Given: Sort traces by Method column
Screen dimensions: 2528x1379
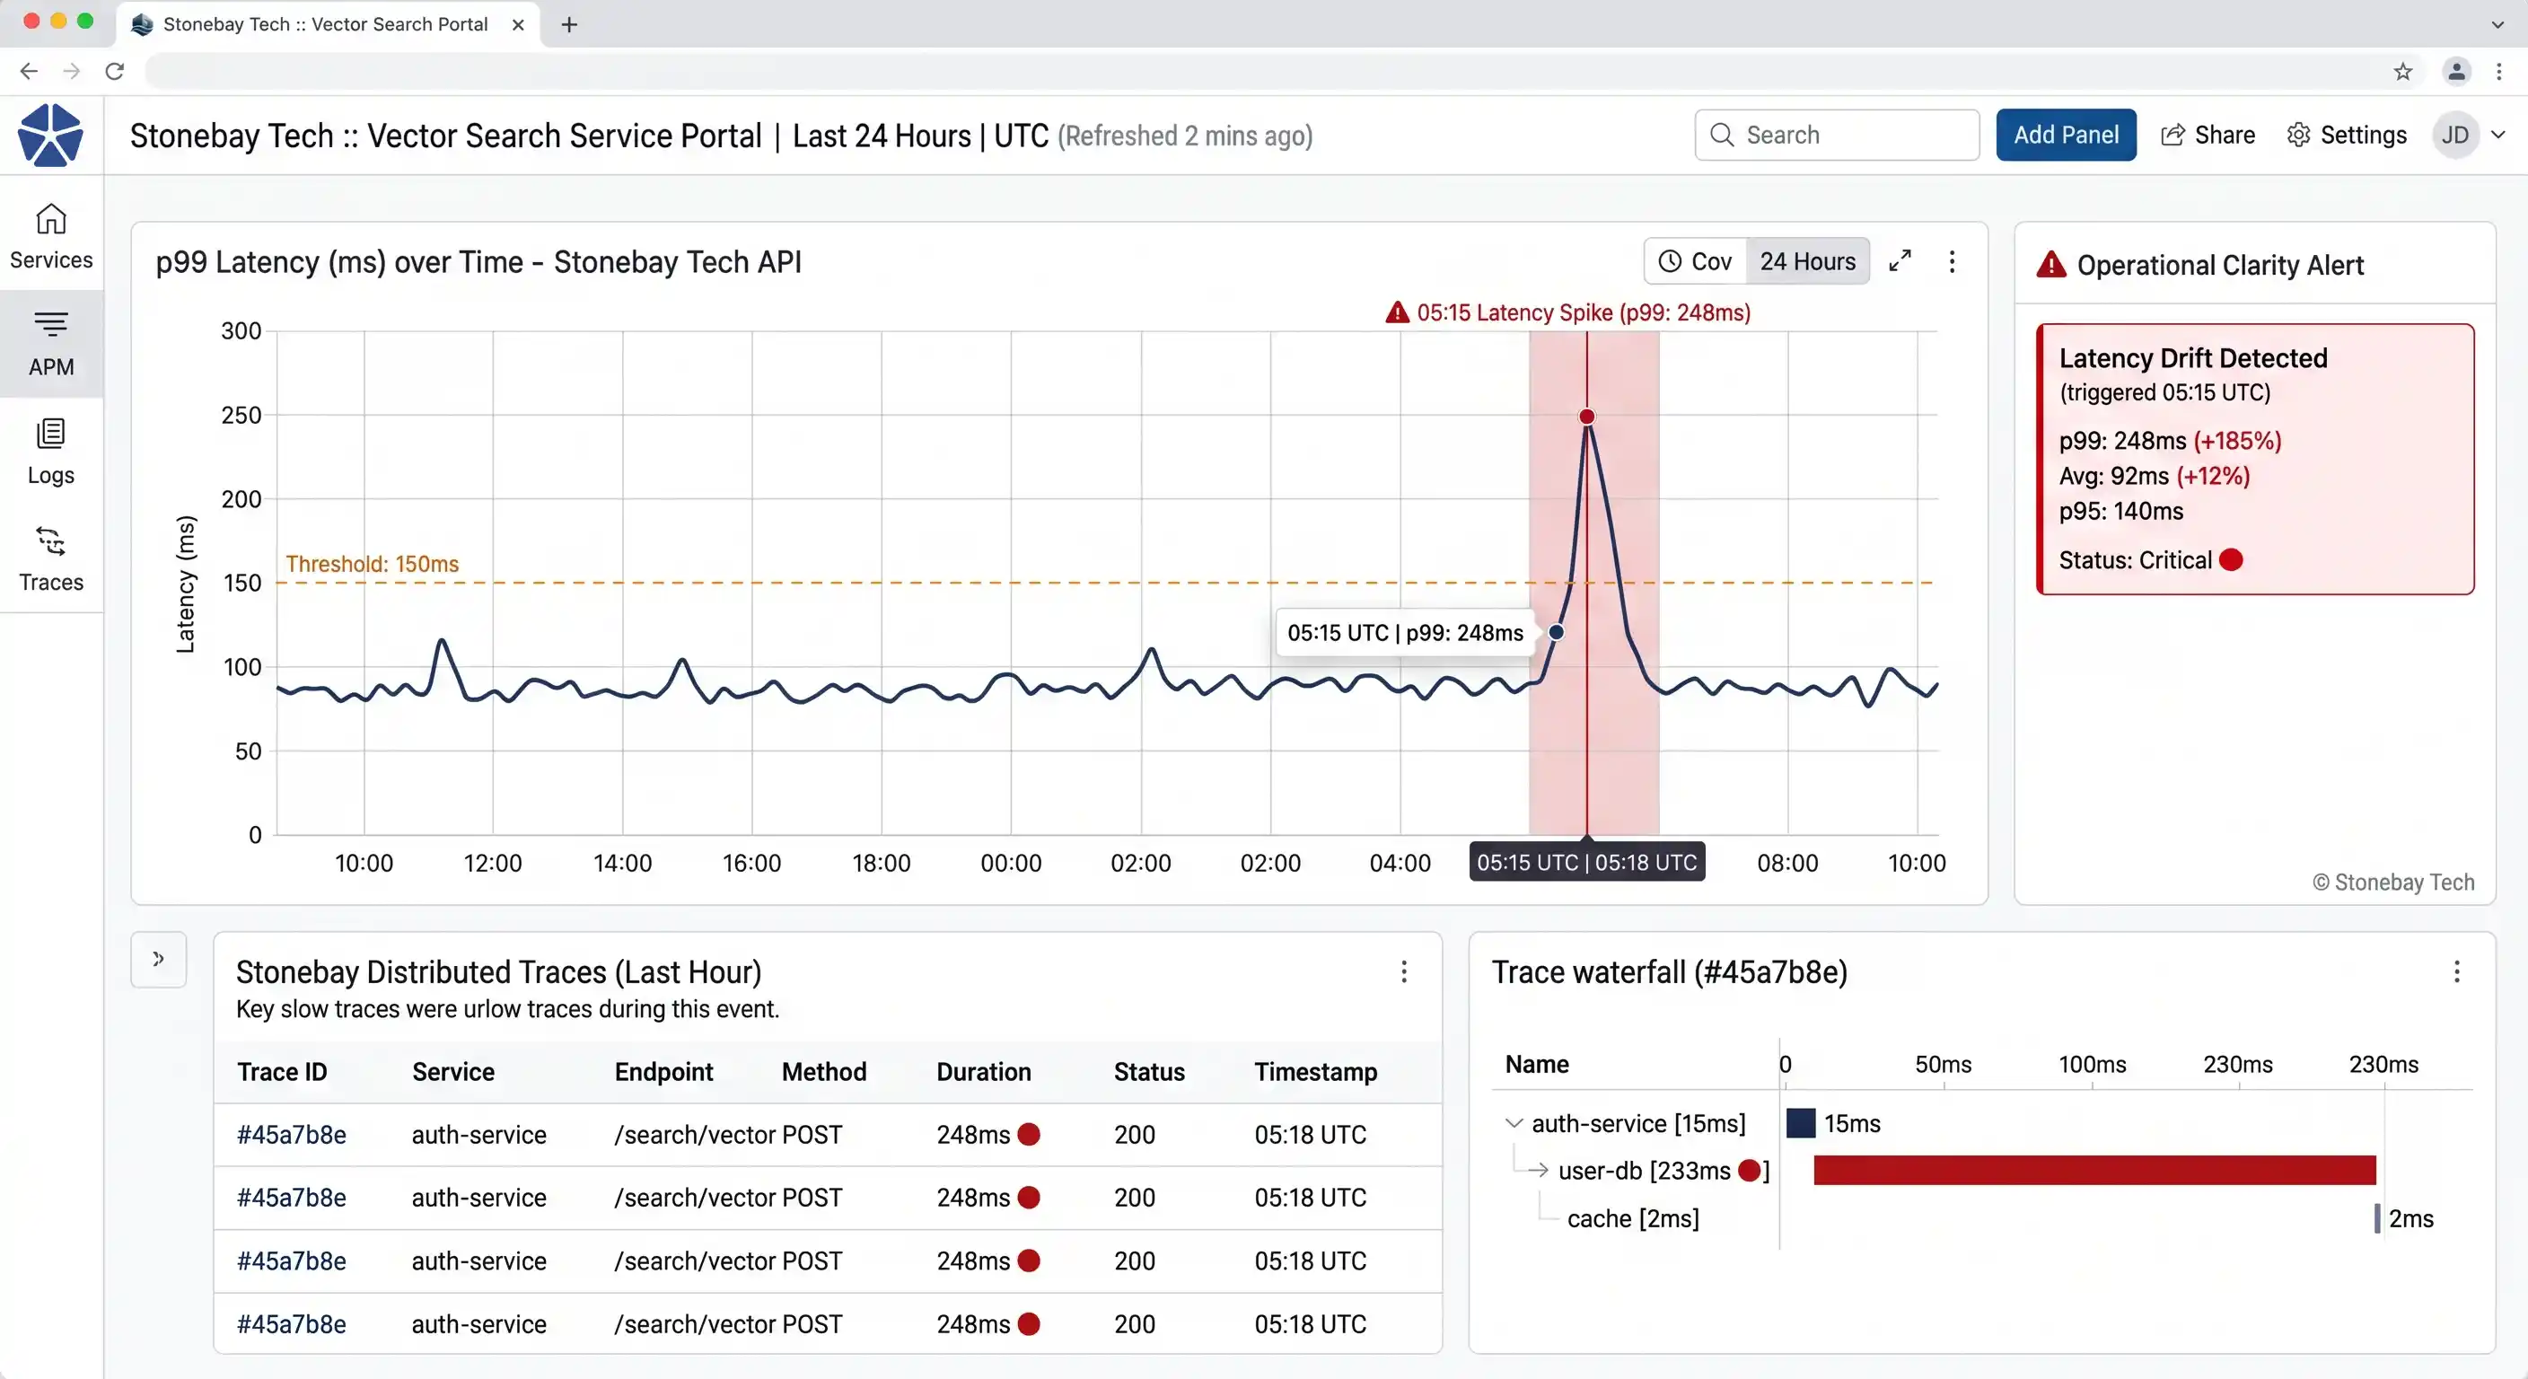Looking at the screenshot, I should point(823,1072).
